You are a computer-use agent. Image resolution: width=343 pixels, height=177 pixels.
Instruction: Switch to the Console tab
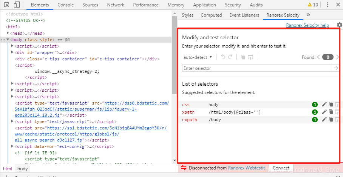pyautogui.click(x=65, y=5)
